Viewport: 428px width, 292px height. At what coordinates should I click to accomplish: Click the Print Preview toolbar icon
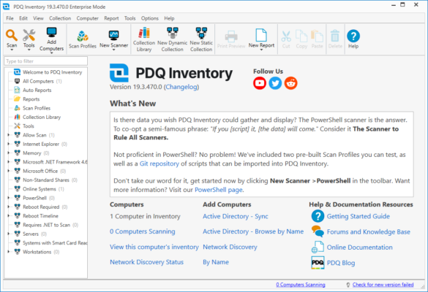pyautogui.click(x=231, y=36)
